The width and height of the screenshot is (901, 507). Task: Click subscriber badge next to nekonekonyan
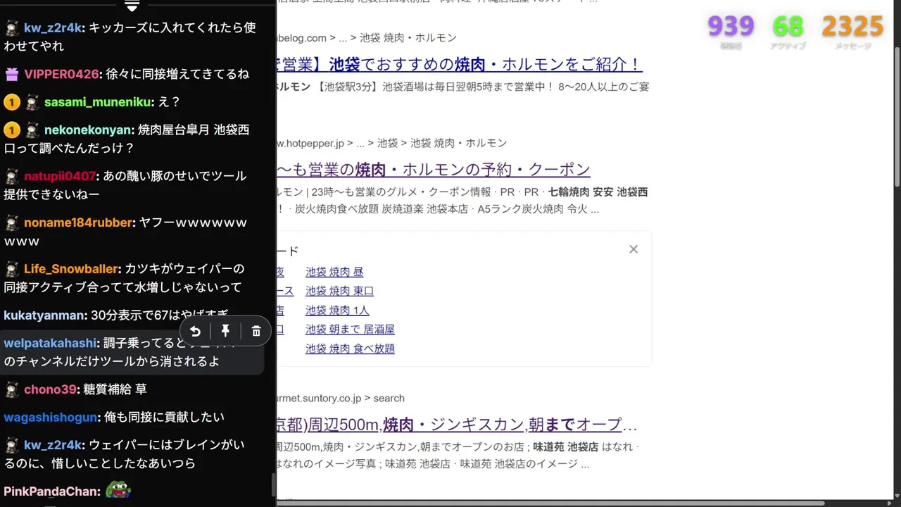[32, 130]
